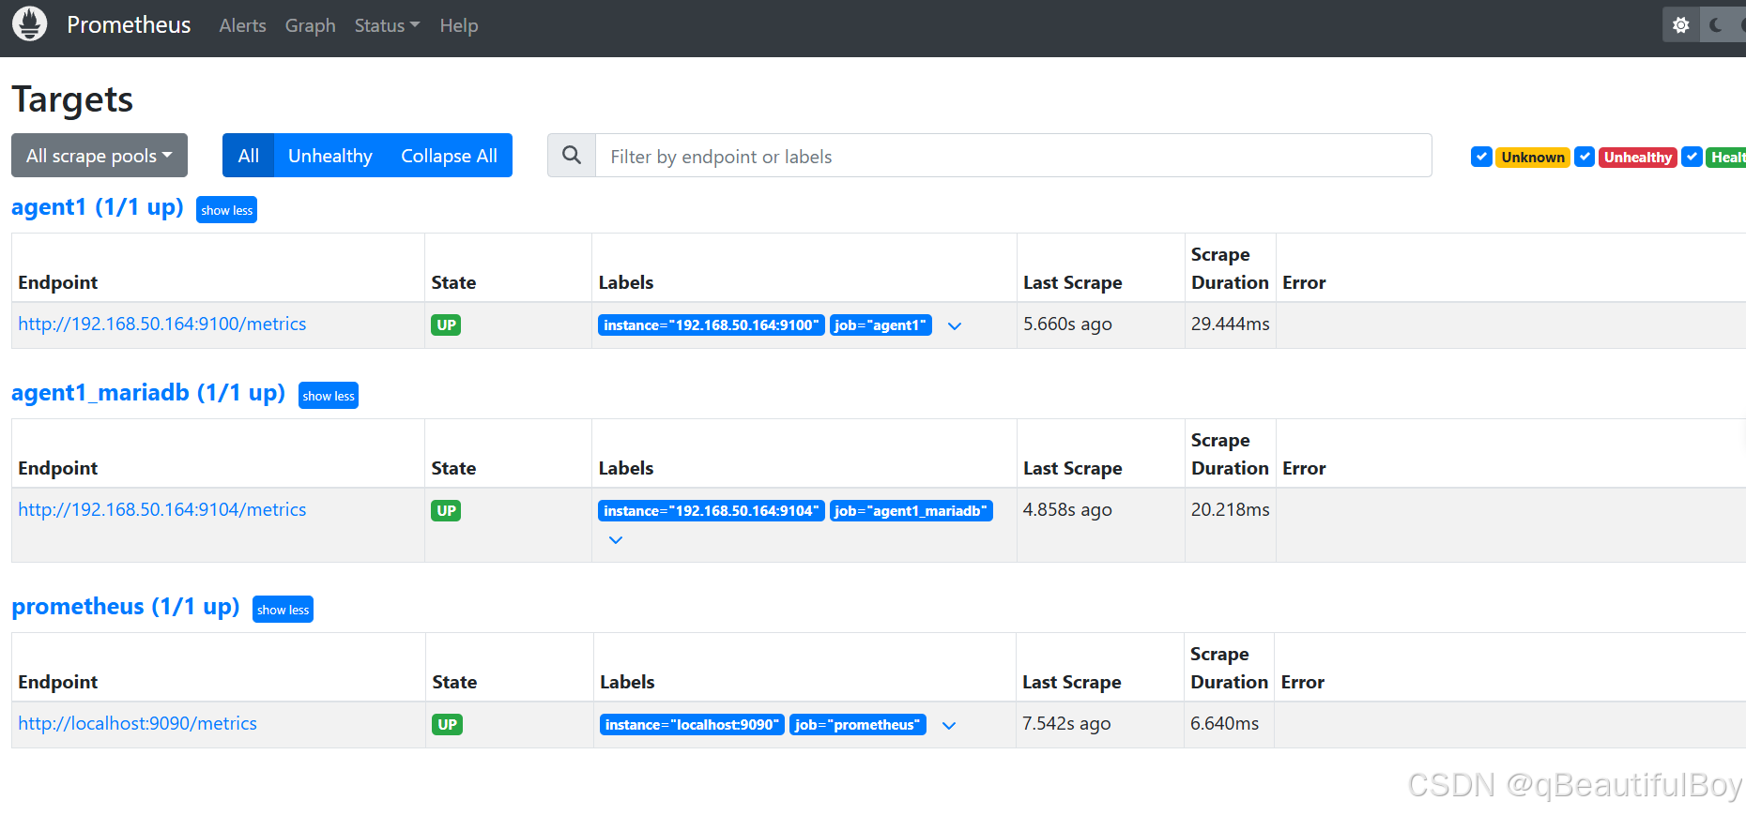Select the 20.218ms scrape duration value
This screenshot has height=815, width=1746.
point(1230,509)
